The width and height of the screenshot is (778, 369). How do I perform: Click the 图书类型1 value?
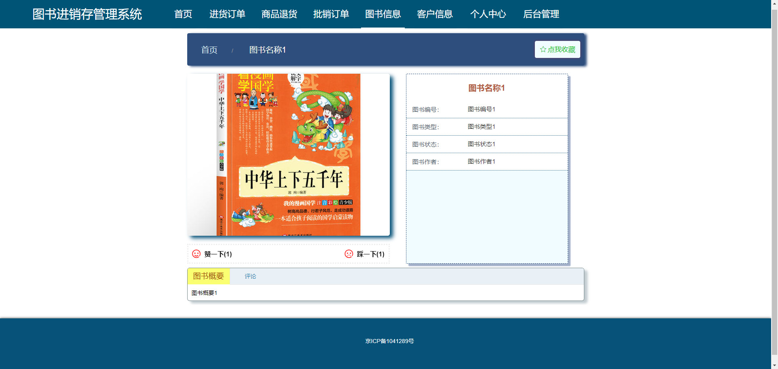[481, 127]
